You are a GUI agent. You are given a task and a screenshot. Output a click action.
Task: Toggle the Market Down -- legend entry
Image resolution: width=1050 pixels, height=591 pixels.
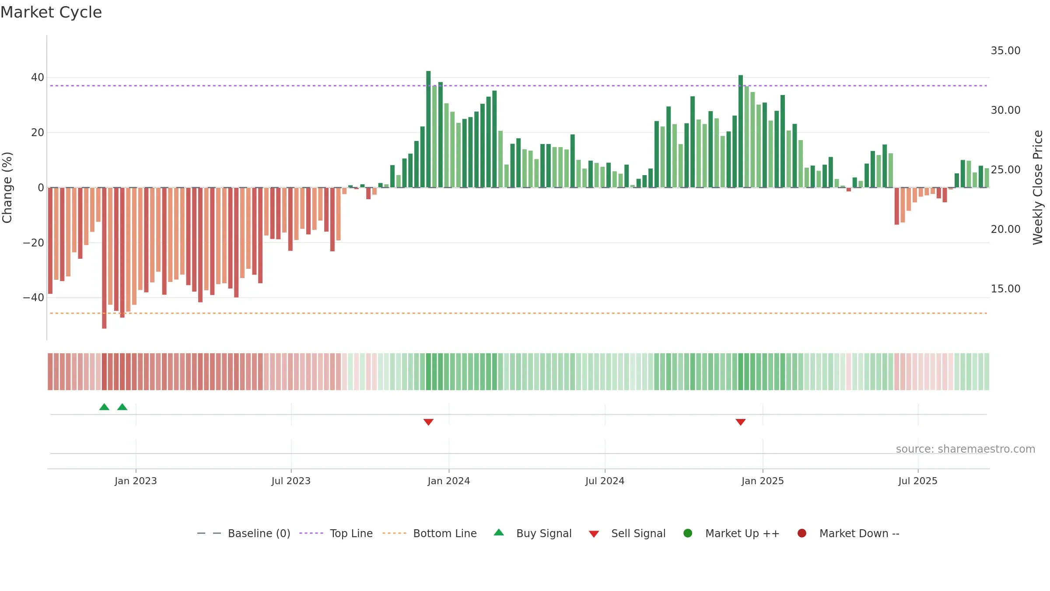point(848,533)
